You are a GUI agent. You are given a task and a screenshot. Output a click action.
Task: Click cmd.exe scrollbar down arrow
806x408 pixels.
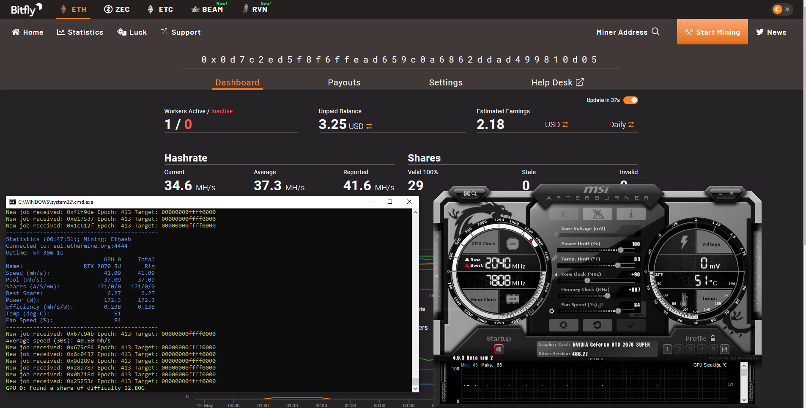[x=415, y=389]
